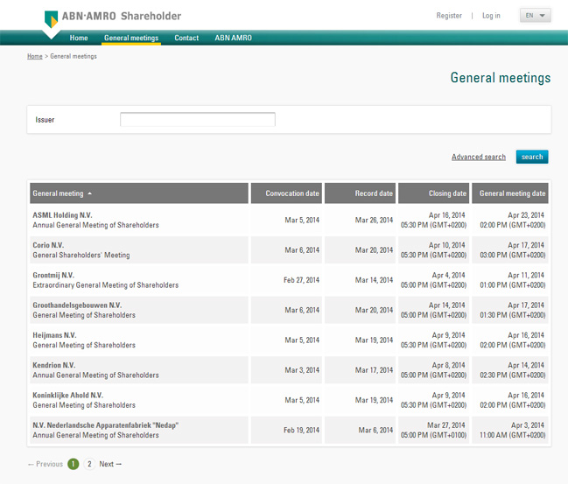This screenshot has height=484, width=568.
Task: Click the ABN AMRO shield logo
Action: (x=51, y=19)
